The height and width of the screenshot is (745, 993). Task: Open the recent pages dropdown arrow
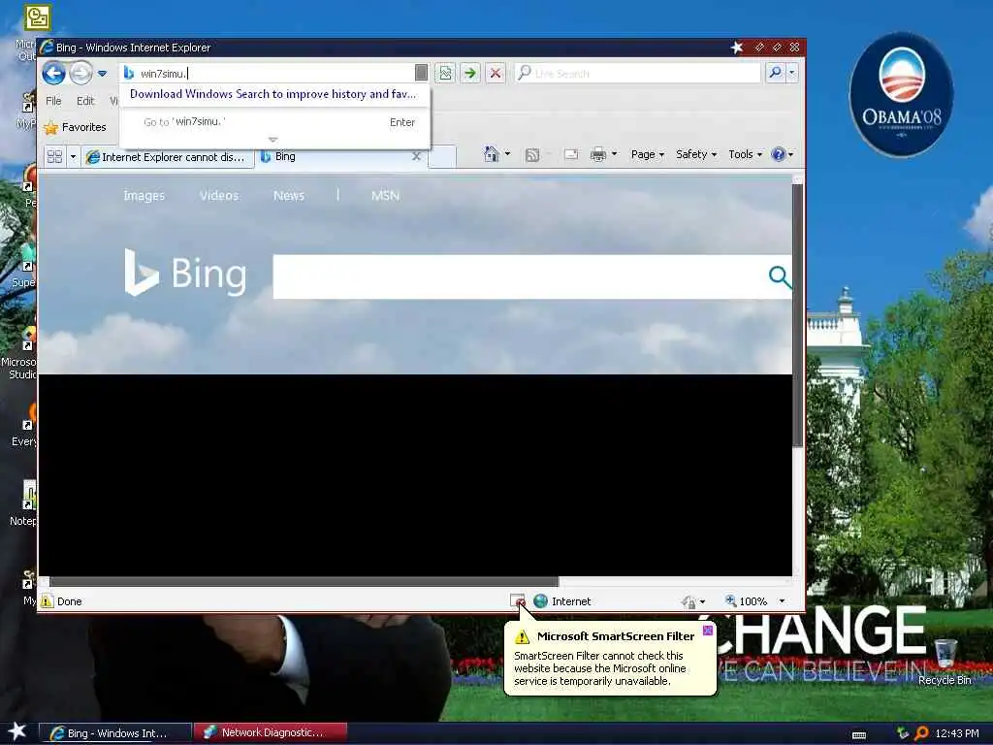tap(102, 74)
